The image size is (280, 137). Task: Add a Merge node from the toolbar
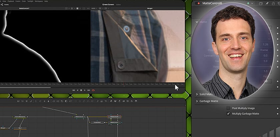pyautogui.click(x=54, y=101)
